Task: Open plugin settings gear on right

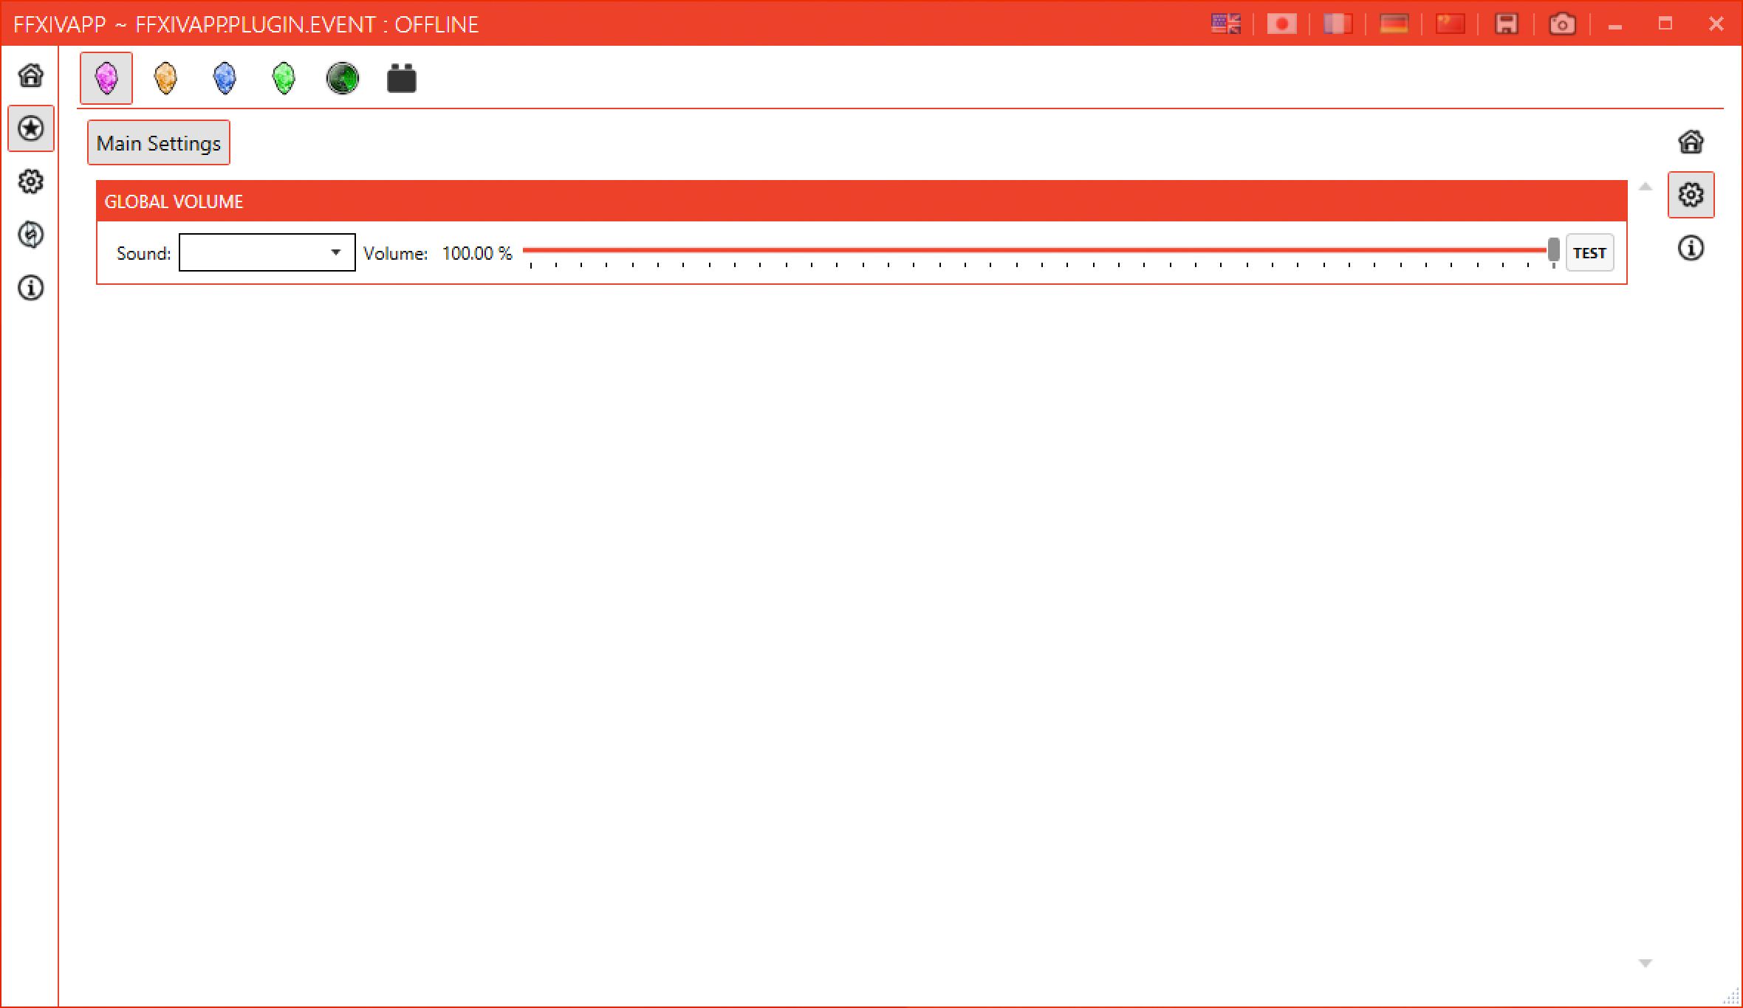Action: coord(1691,195)
